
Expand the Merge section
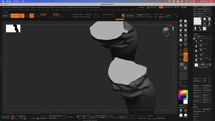click(x=195, y=107)
